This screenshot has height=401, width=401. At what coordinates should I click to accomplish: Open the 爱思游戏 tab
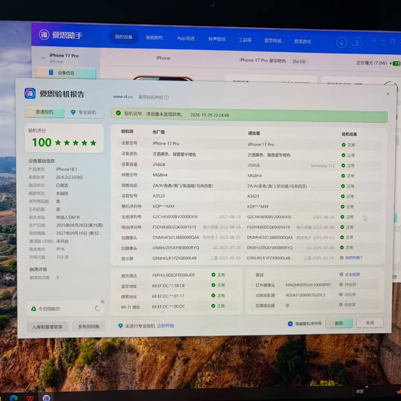[x=302, y=42]
